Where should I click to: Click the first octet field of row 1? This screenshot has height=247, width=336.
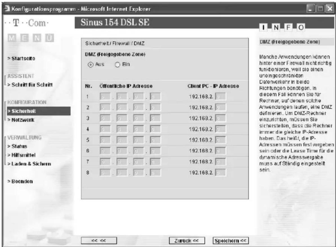105,96
